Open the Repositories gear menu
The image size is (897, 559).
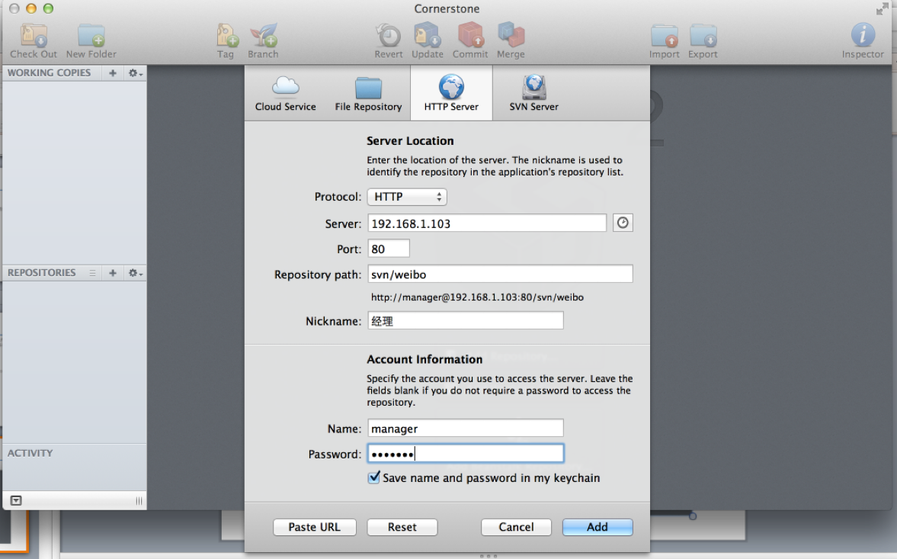[135, 273]
